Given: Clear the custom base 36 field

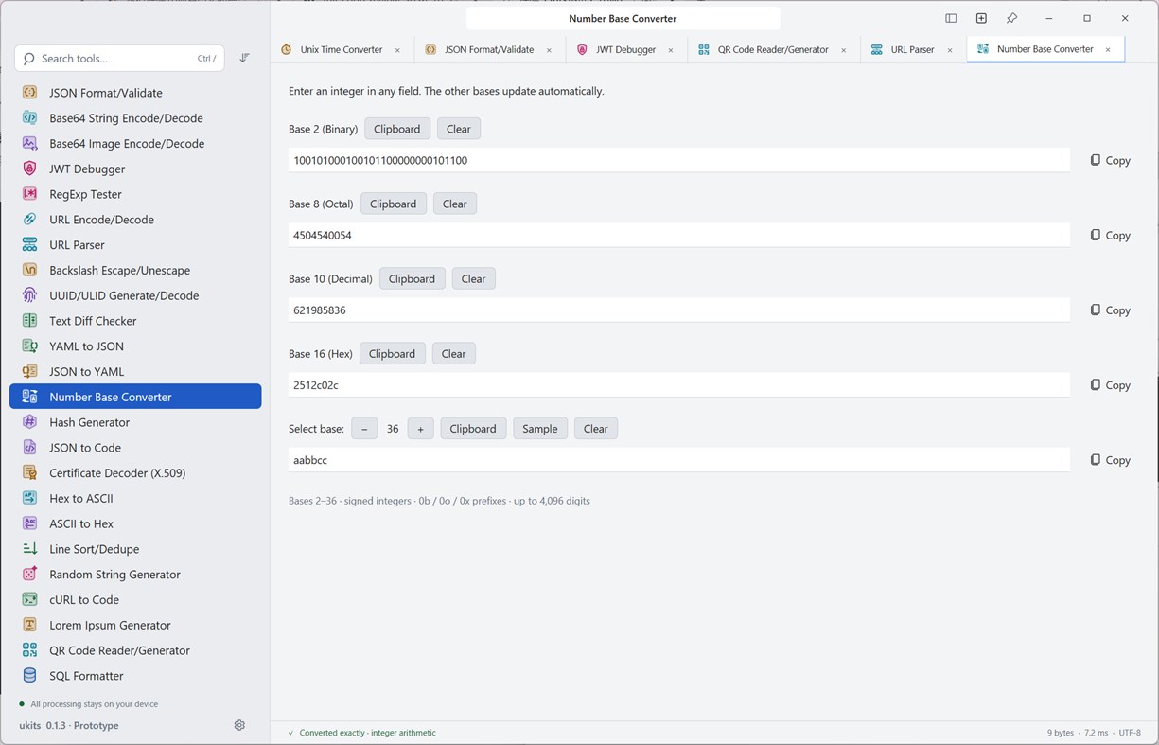Looking at the screenshot, I should (x=596, y=429).
